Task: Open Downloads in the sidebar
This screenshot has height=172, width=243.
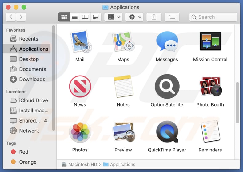Action: click(x=27, y=79)
